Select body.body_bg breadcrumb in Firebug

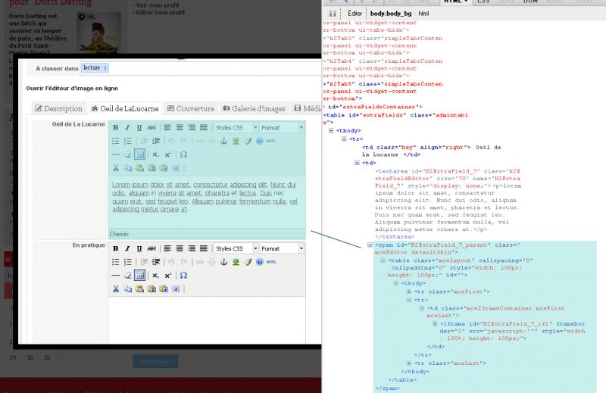391,13
